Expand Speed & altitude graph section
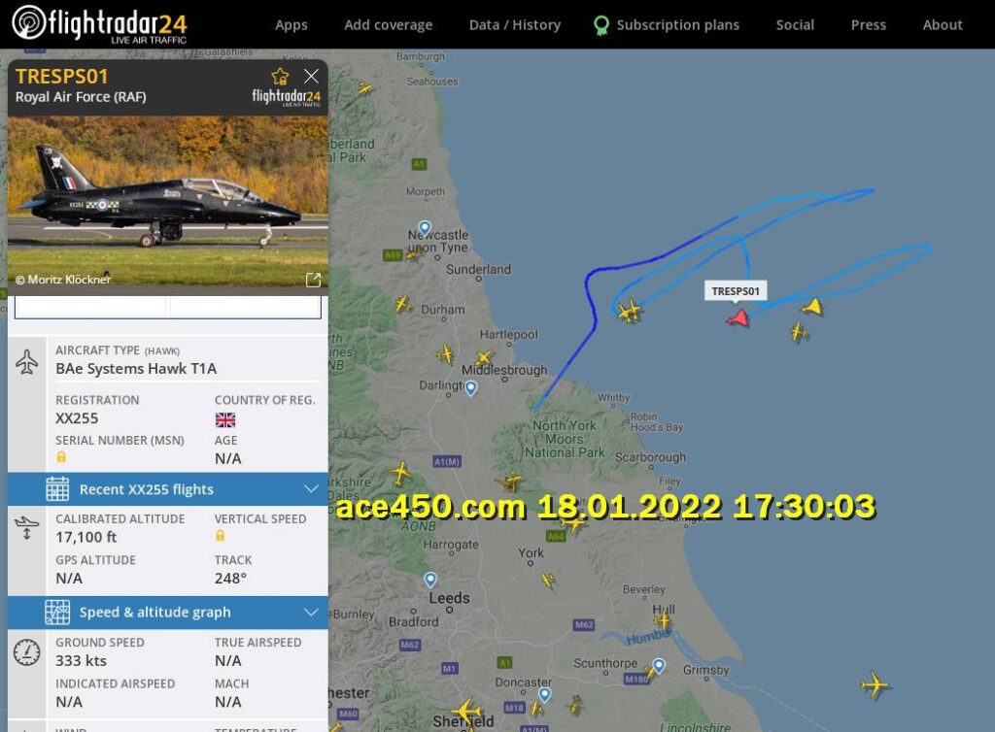The height and width of the screenshot is (732, 995). click(x=167, y=613)
